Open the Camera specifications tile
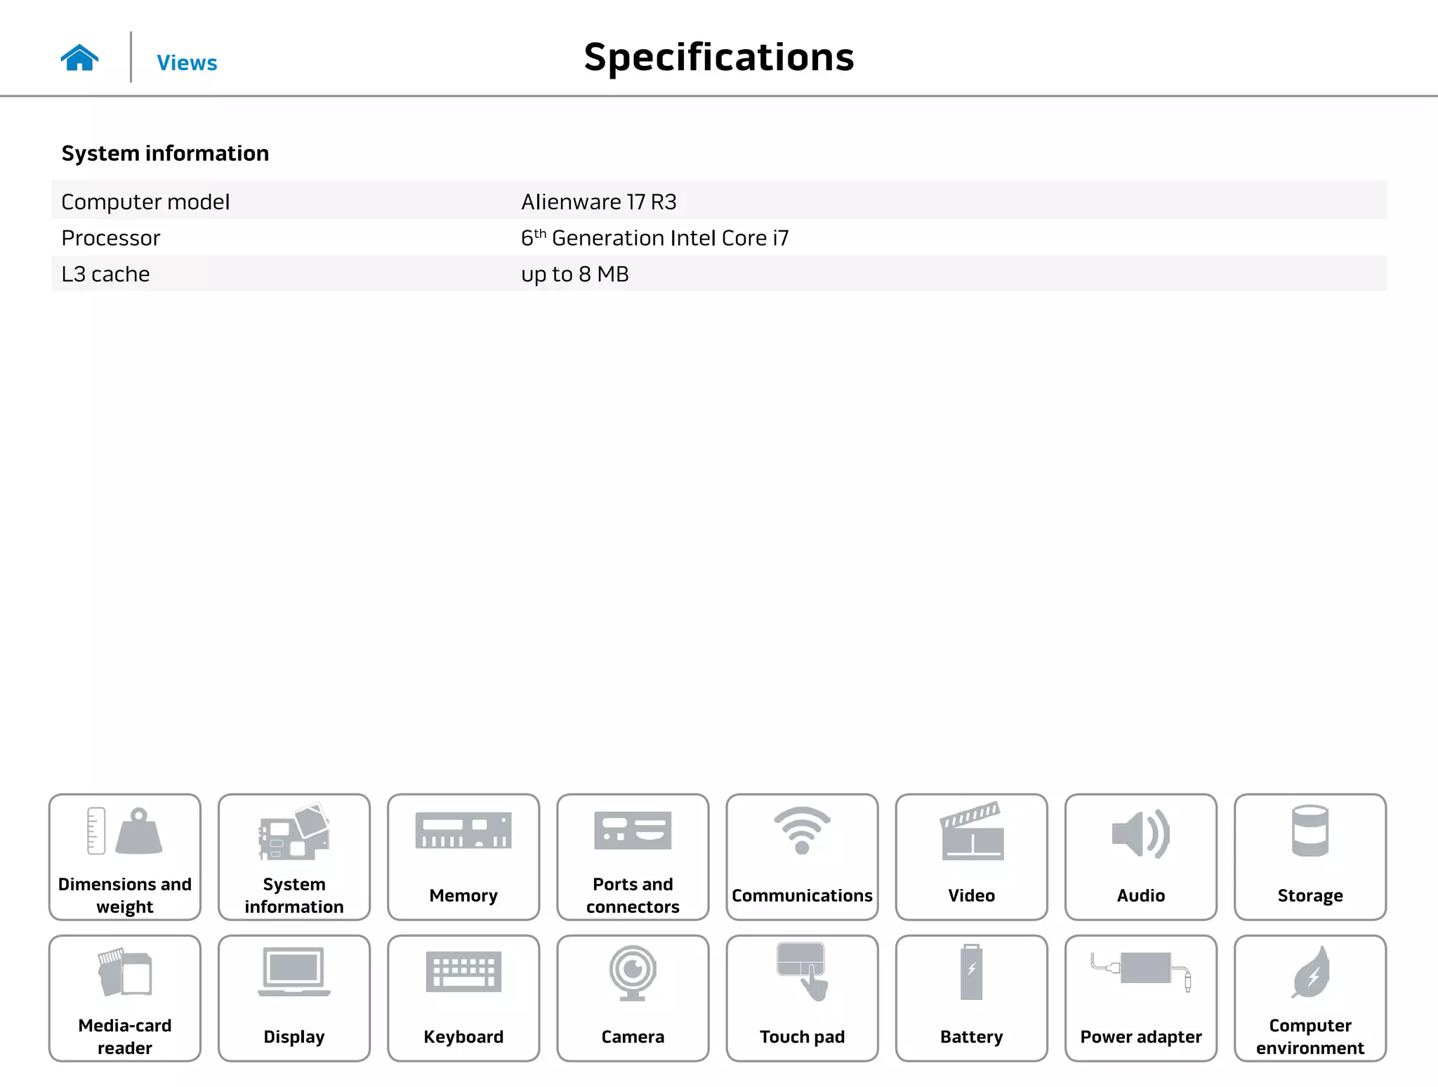The height and width of the screenshot is (1087, 1438). point(633,998)
